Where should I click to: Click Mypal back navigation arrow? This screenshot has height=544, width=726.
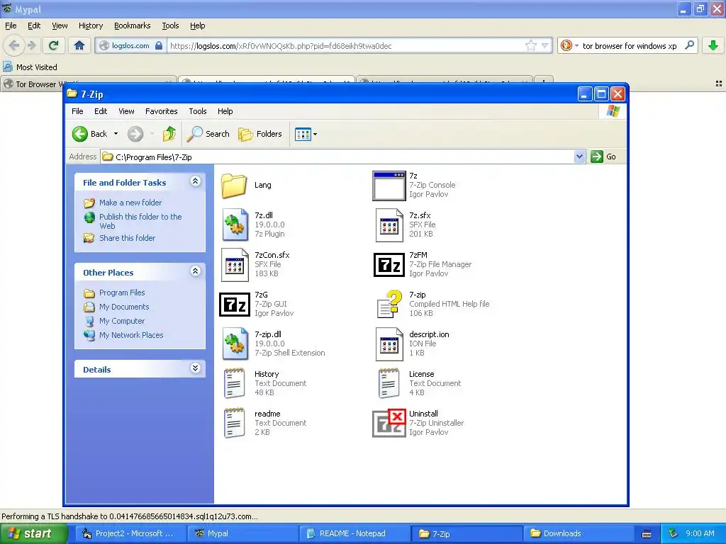click(x=14, y=45)
